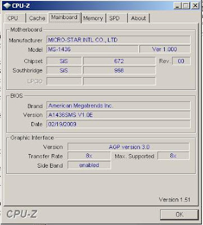This screenshot has width=203, height=225.
Task: Maximize the CPU-Z window
Action: (186, 6)
